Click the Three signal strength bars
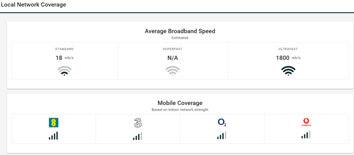This screenshot has width=354, height=155. point(138,136)
